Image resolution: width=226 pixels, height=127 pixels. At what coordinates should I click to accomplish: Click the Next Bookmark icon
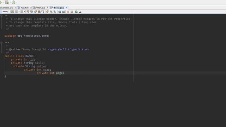[x=51, y=12]
